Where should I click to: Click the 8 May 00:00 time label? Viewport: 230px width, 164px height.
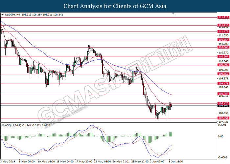pos(27,162)
